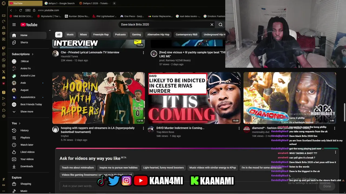Click the YouTube logo

coord(29,25)
